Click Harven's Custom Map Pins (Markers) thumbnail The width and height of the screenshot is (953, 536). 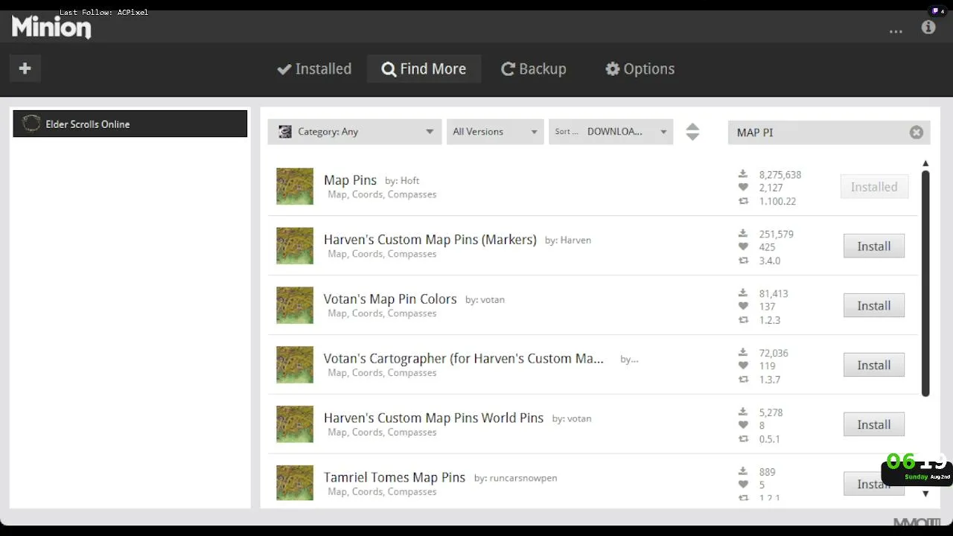pyautogui.click(x=295, y=246)
